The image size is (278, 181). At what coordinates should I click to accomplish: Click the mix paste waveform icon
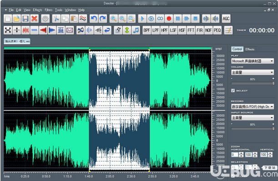(83, 19)
